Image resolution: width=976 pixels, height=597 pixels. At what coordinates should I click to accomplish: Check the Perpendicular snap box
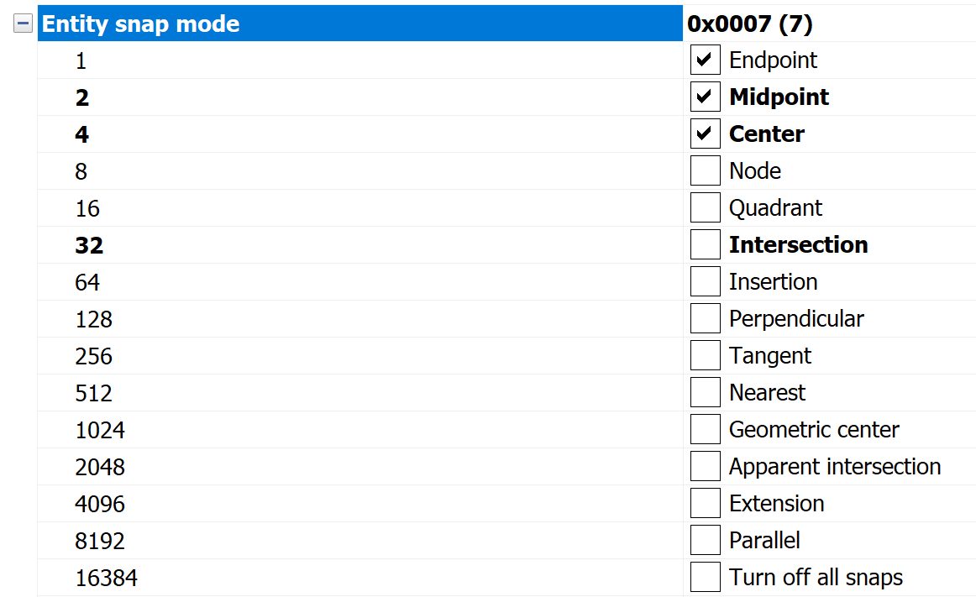click(x=705, y=319)
